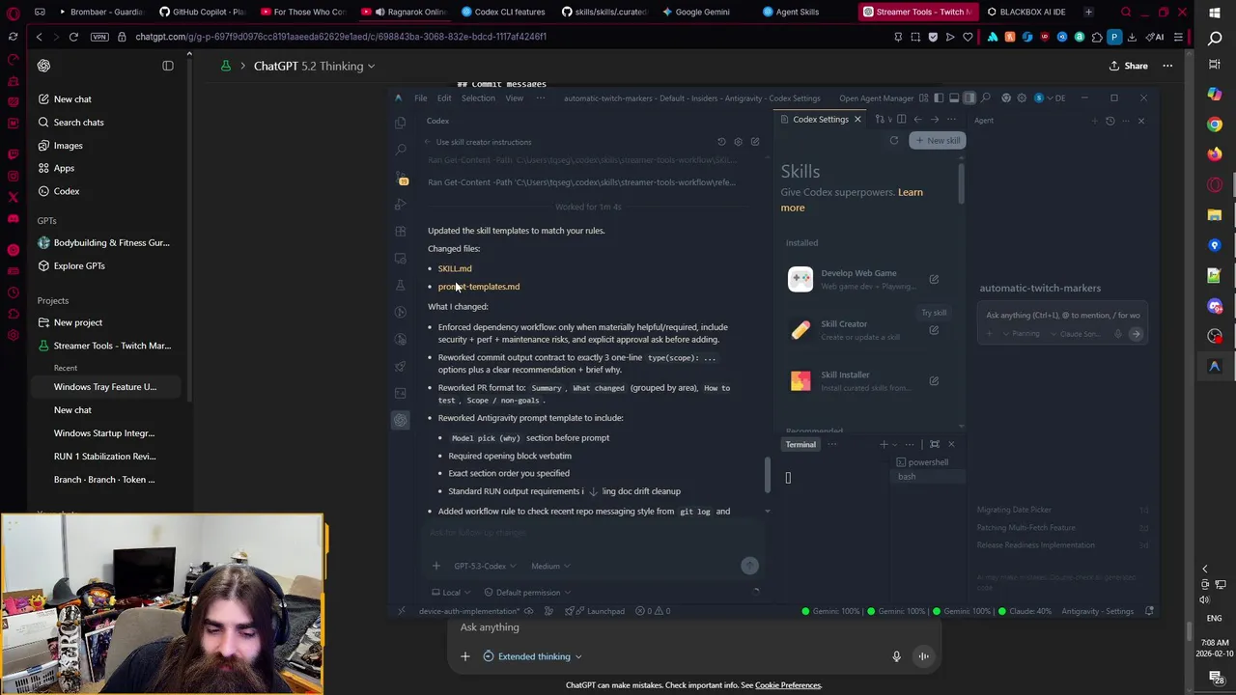Open Apps section in ChatGPT sidebar

[x=64, y=168]
